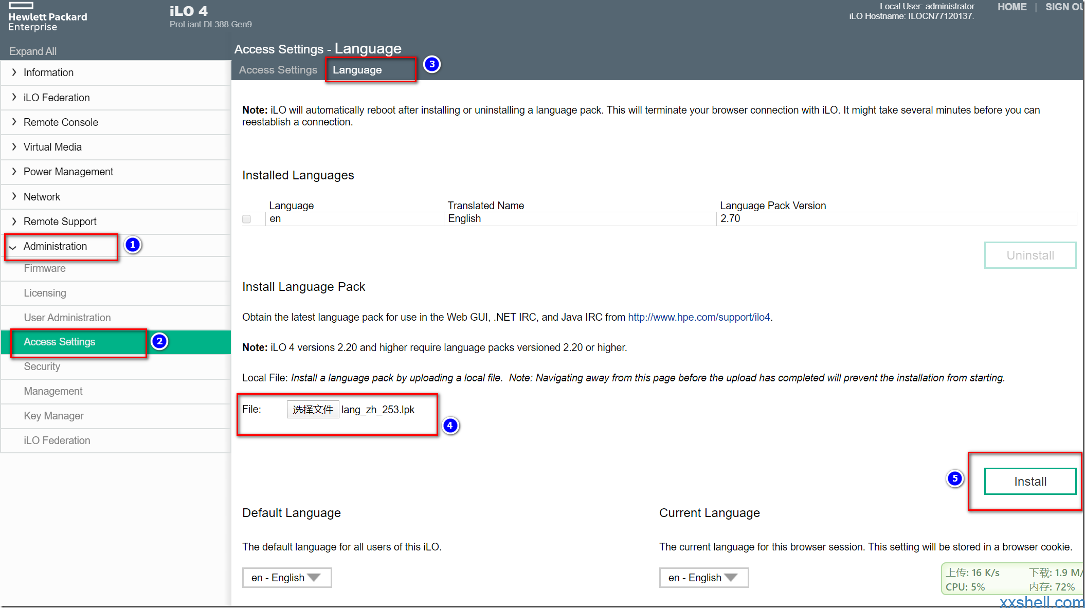Open Security under Administration

tap(42, 366)
